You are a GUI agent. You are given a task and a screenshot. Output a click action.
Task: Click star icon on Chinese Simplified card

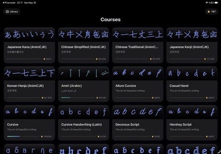(x=97, y=59)
